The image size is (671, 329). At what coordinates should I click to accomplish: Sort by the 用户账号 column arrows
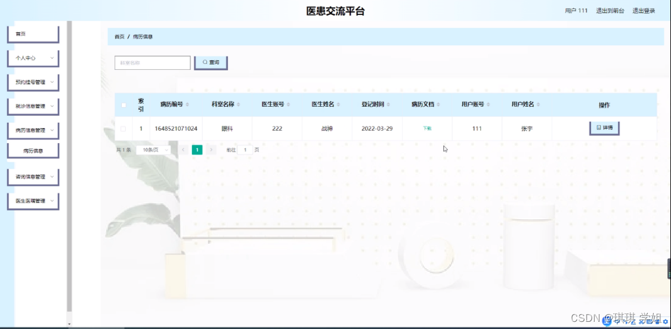[488, 105]
